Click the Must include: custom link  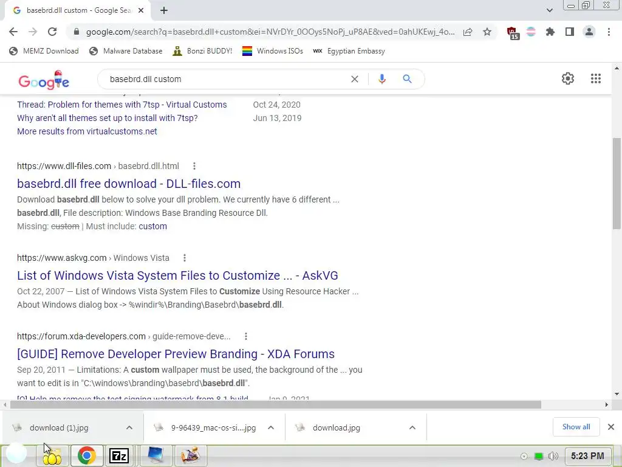[152, 226]
